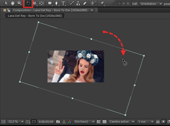Select the Eraser tool
170x126 pixels.
(x=85, y=3)
